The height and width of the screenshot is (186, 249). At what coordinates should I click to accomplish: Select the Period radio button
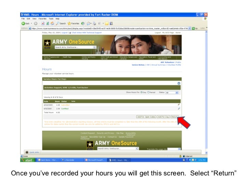[148, 92]
